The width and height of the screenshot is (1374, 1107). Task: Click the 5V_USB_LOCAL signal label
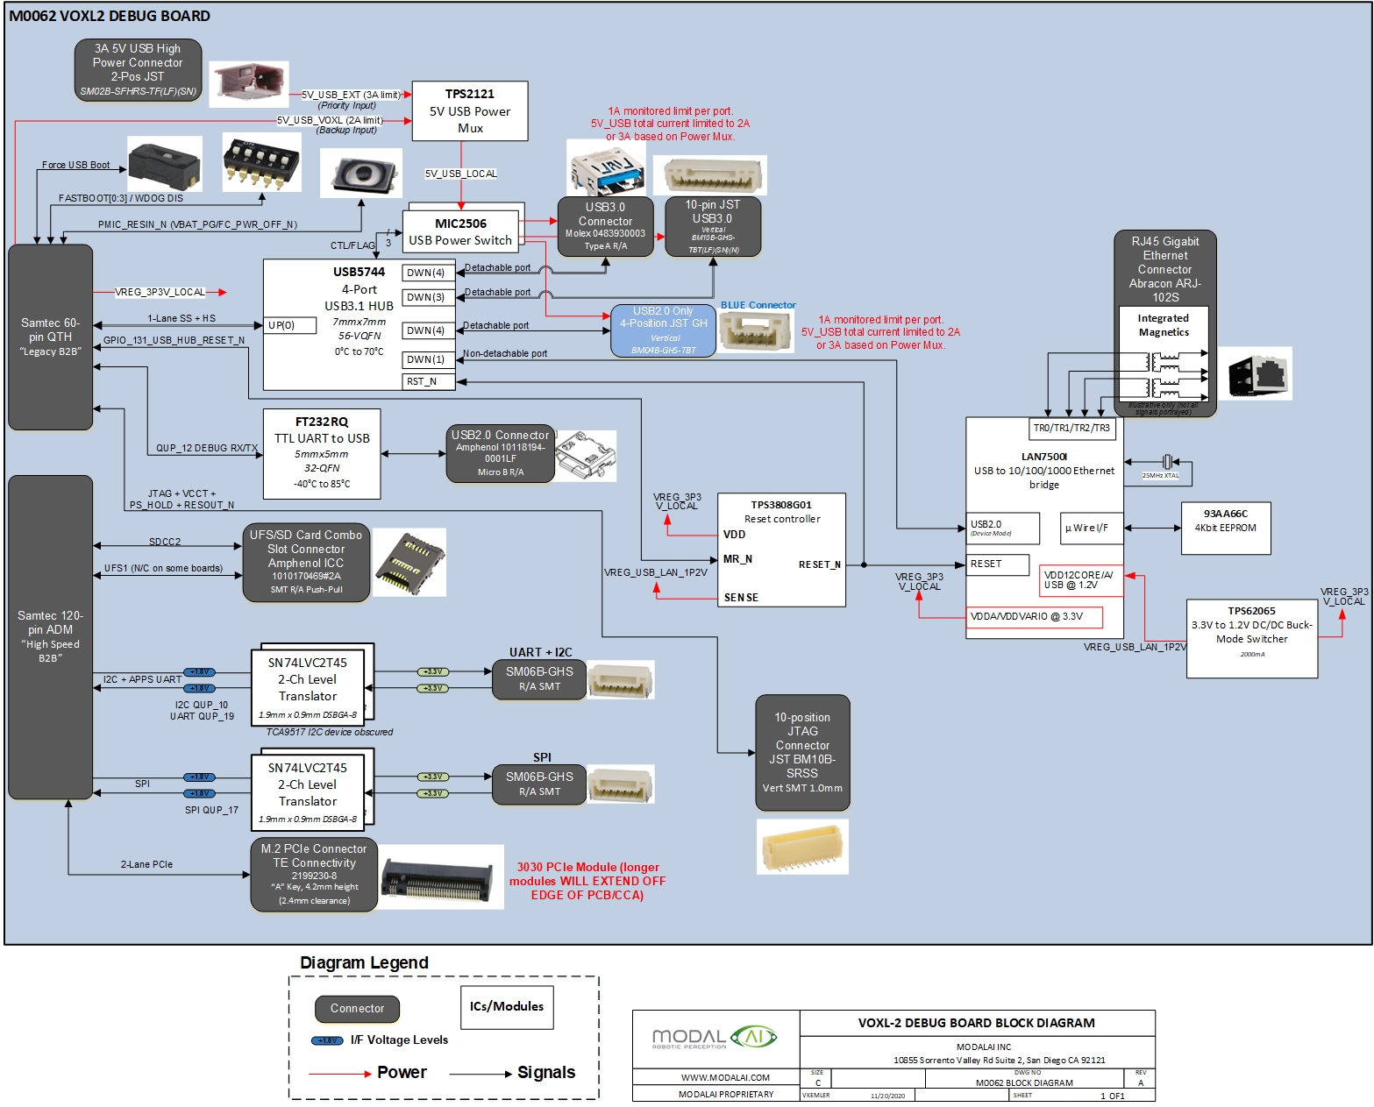click(x=461, y=174)
